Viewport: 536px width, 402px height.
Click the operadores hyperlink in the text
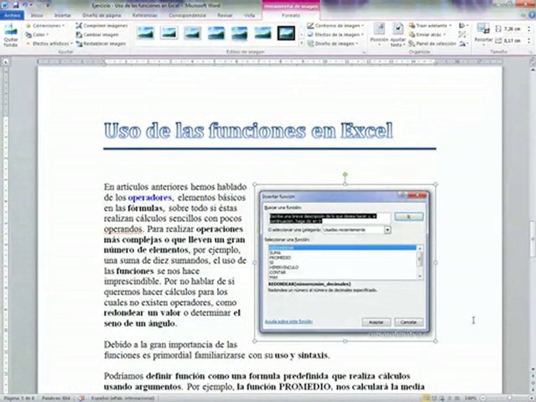150,198
